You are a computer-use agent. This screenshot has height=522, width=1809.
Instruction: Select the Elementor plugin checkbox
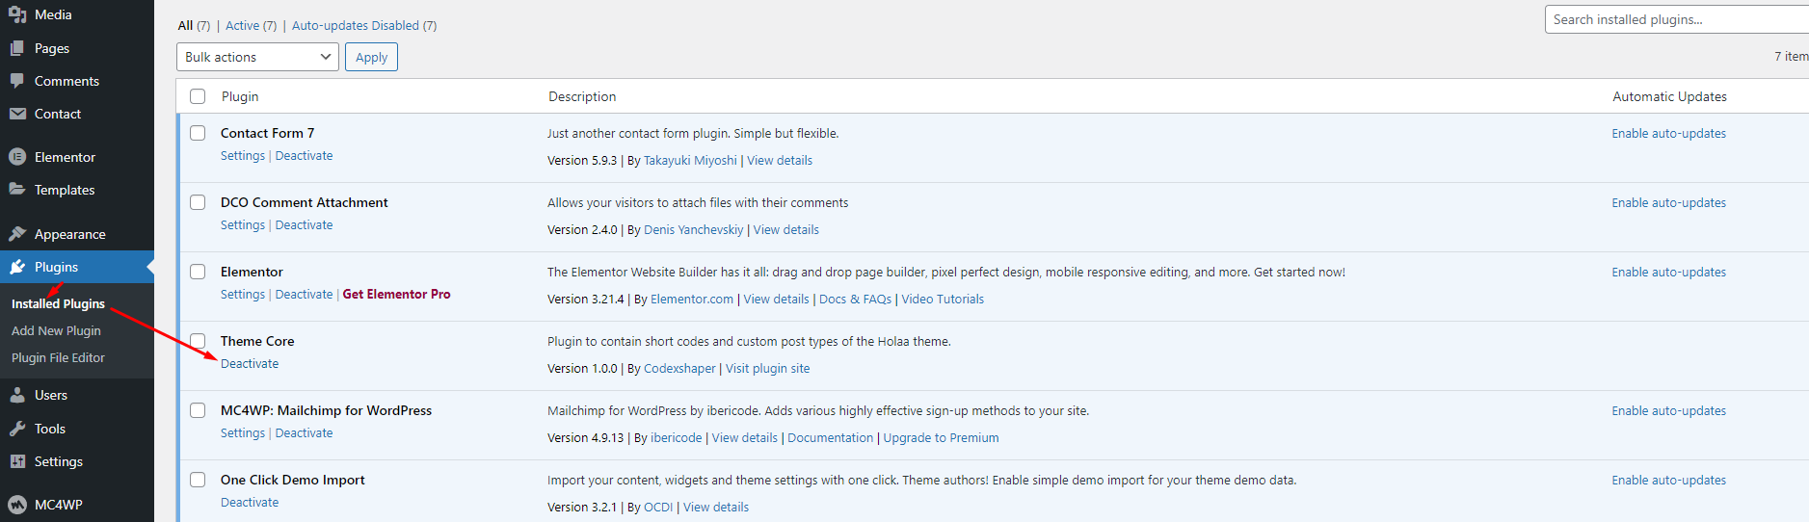198,272
